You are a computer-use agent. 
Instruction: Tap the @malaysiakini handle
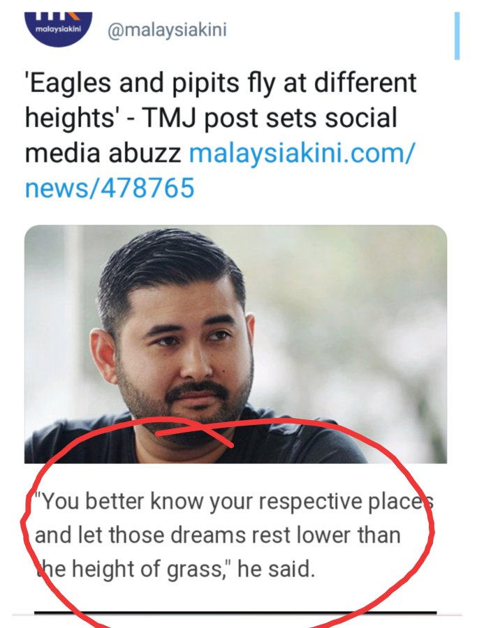[x=167, y=30]
